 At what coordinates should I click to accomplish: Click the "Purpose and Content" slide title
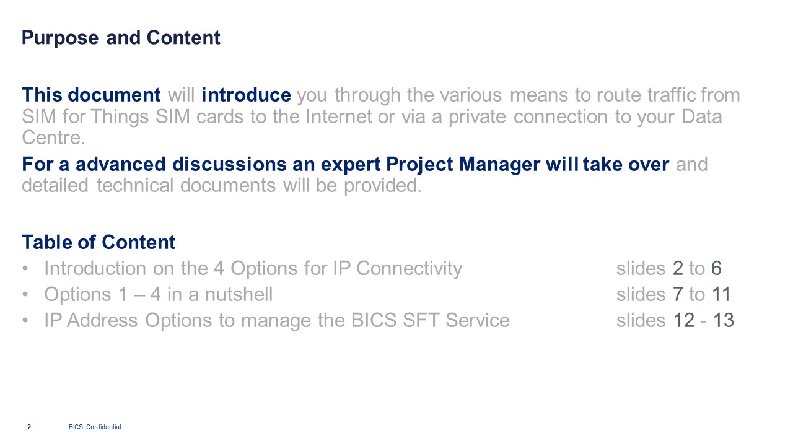(x=121, y=38)
